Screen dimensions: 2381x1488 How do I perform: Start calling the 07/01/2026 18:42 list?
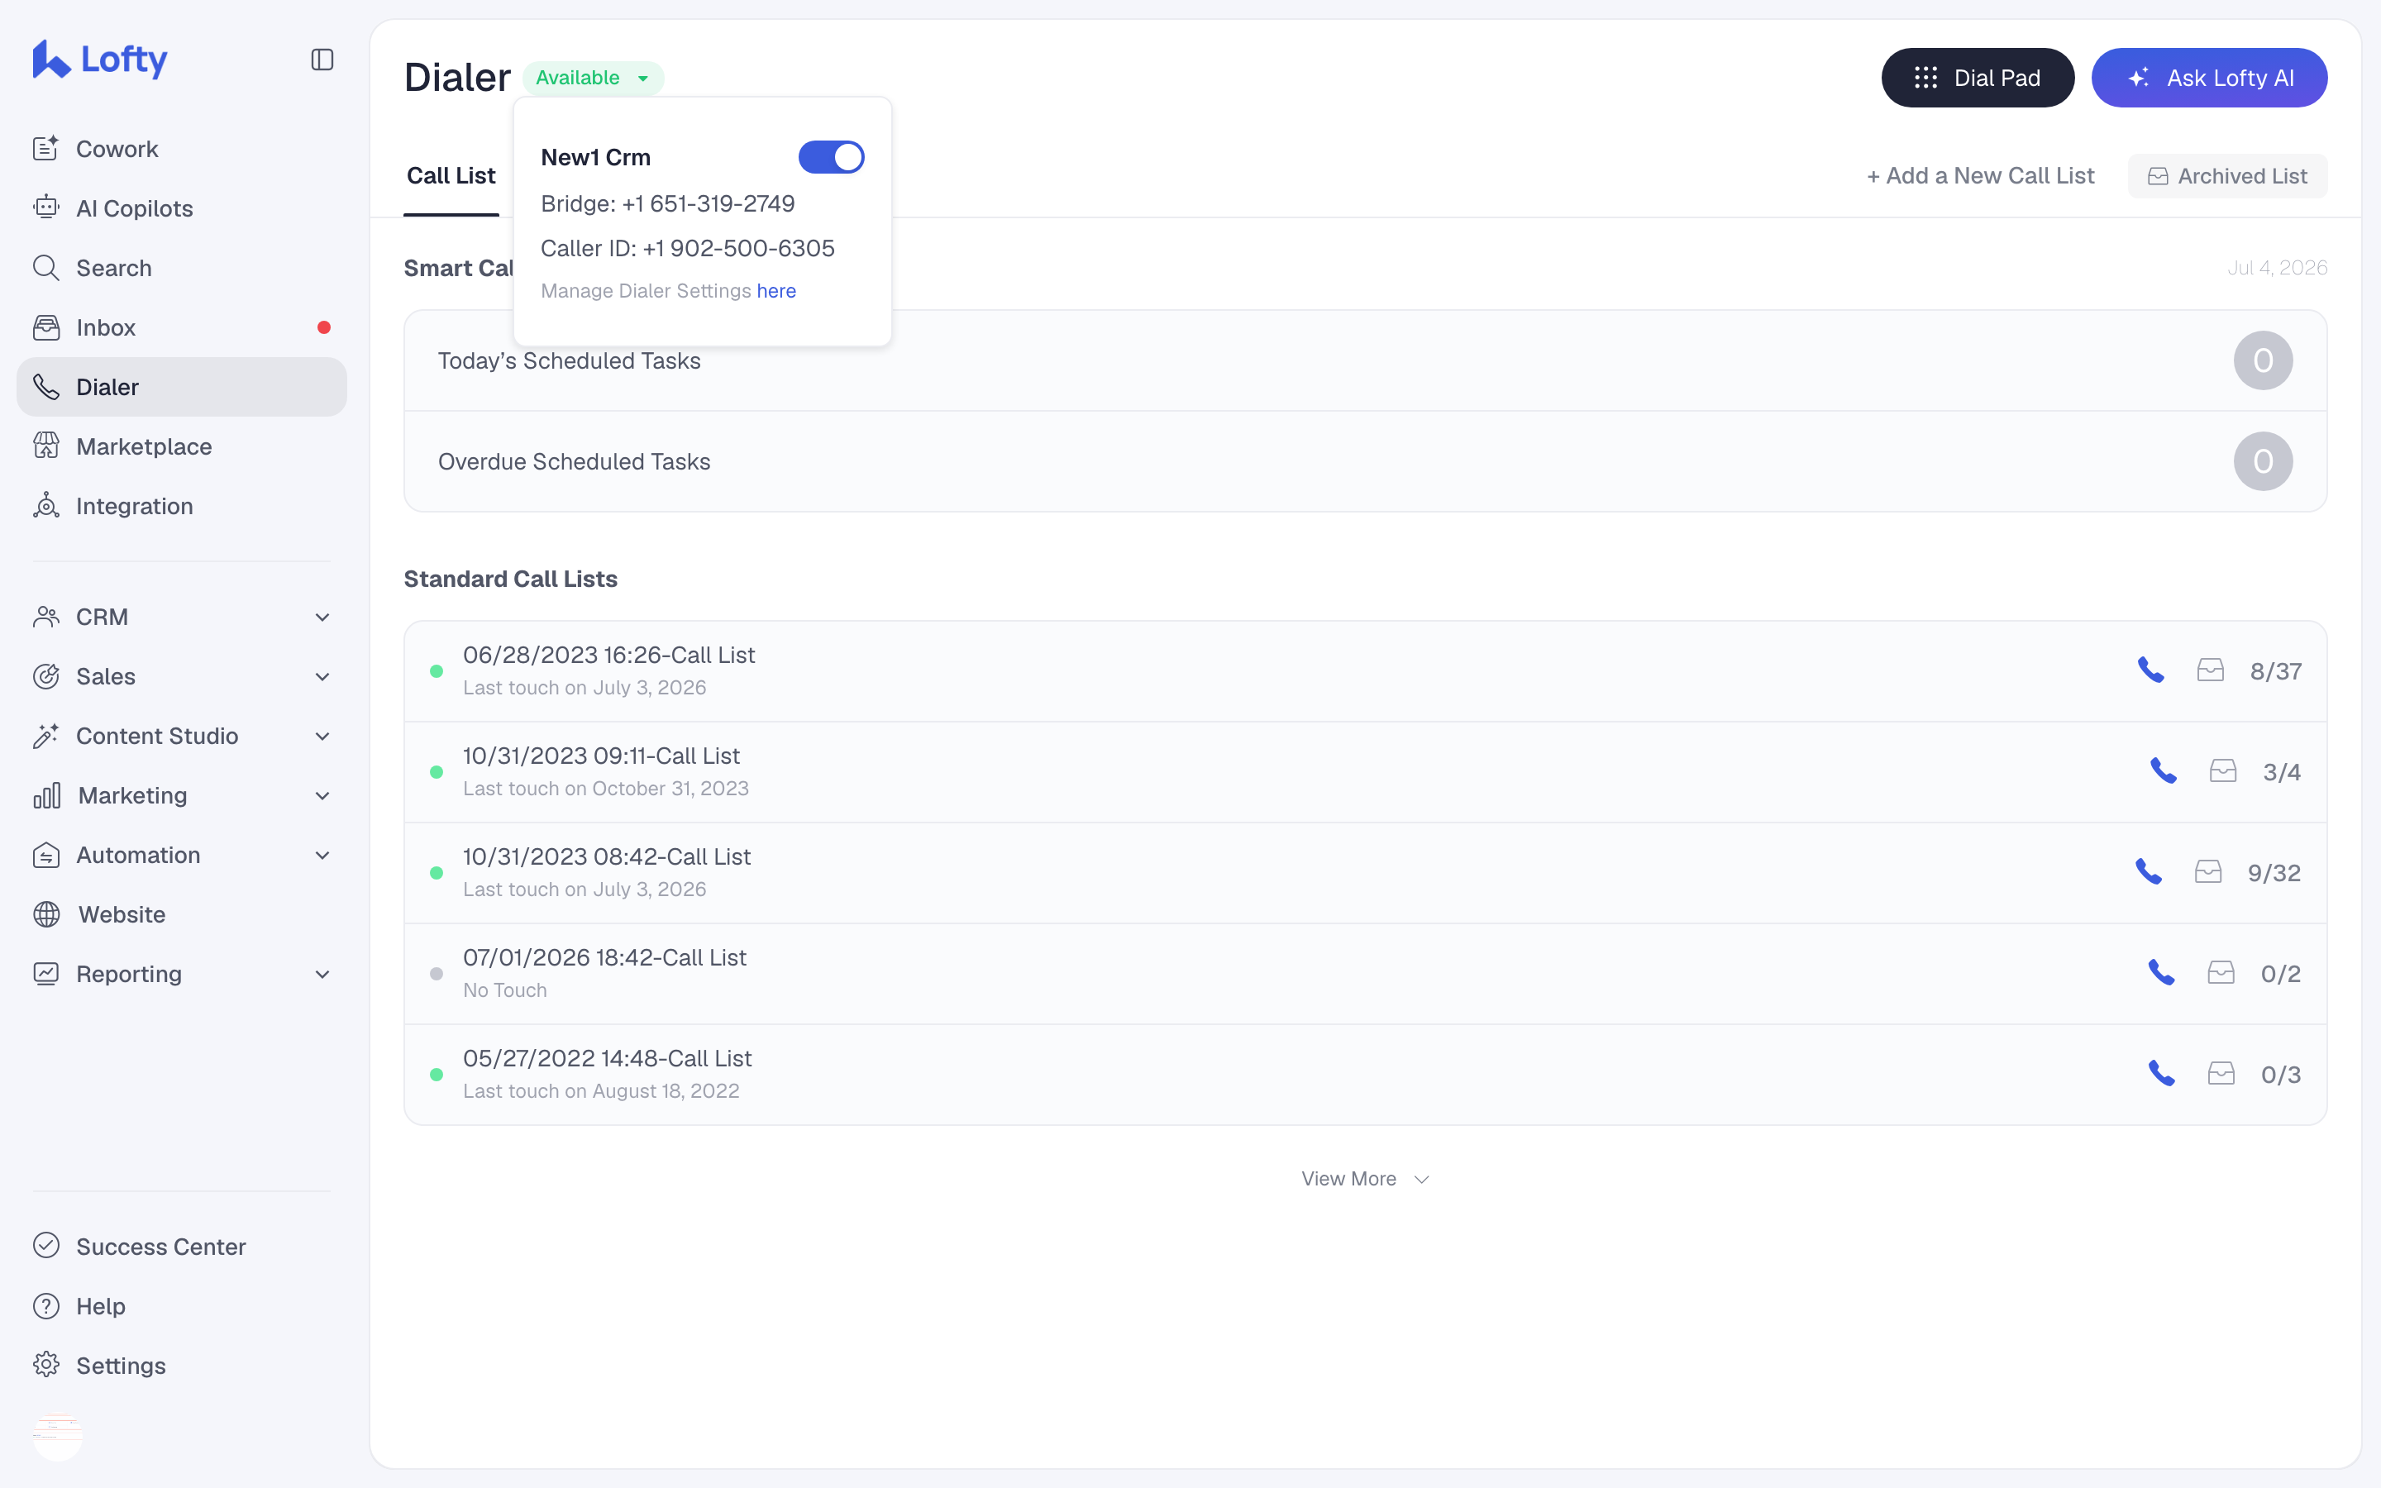2160,973
